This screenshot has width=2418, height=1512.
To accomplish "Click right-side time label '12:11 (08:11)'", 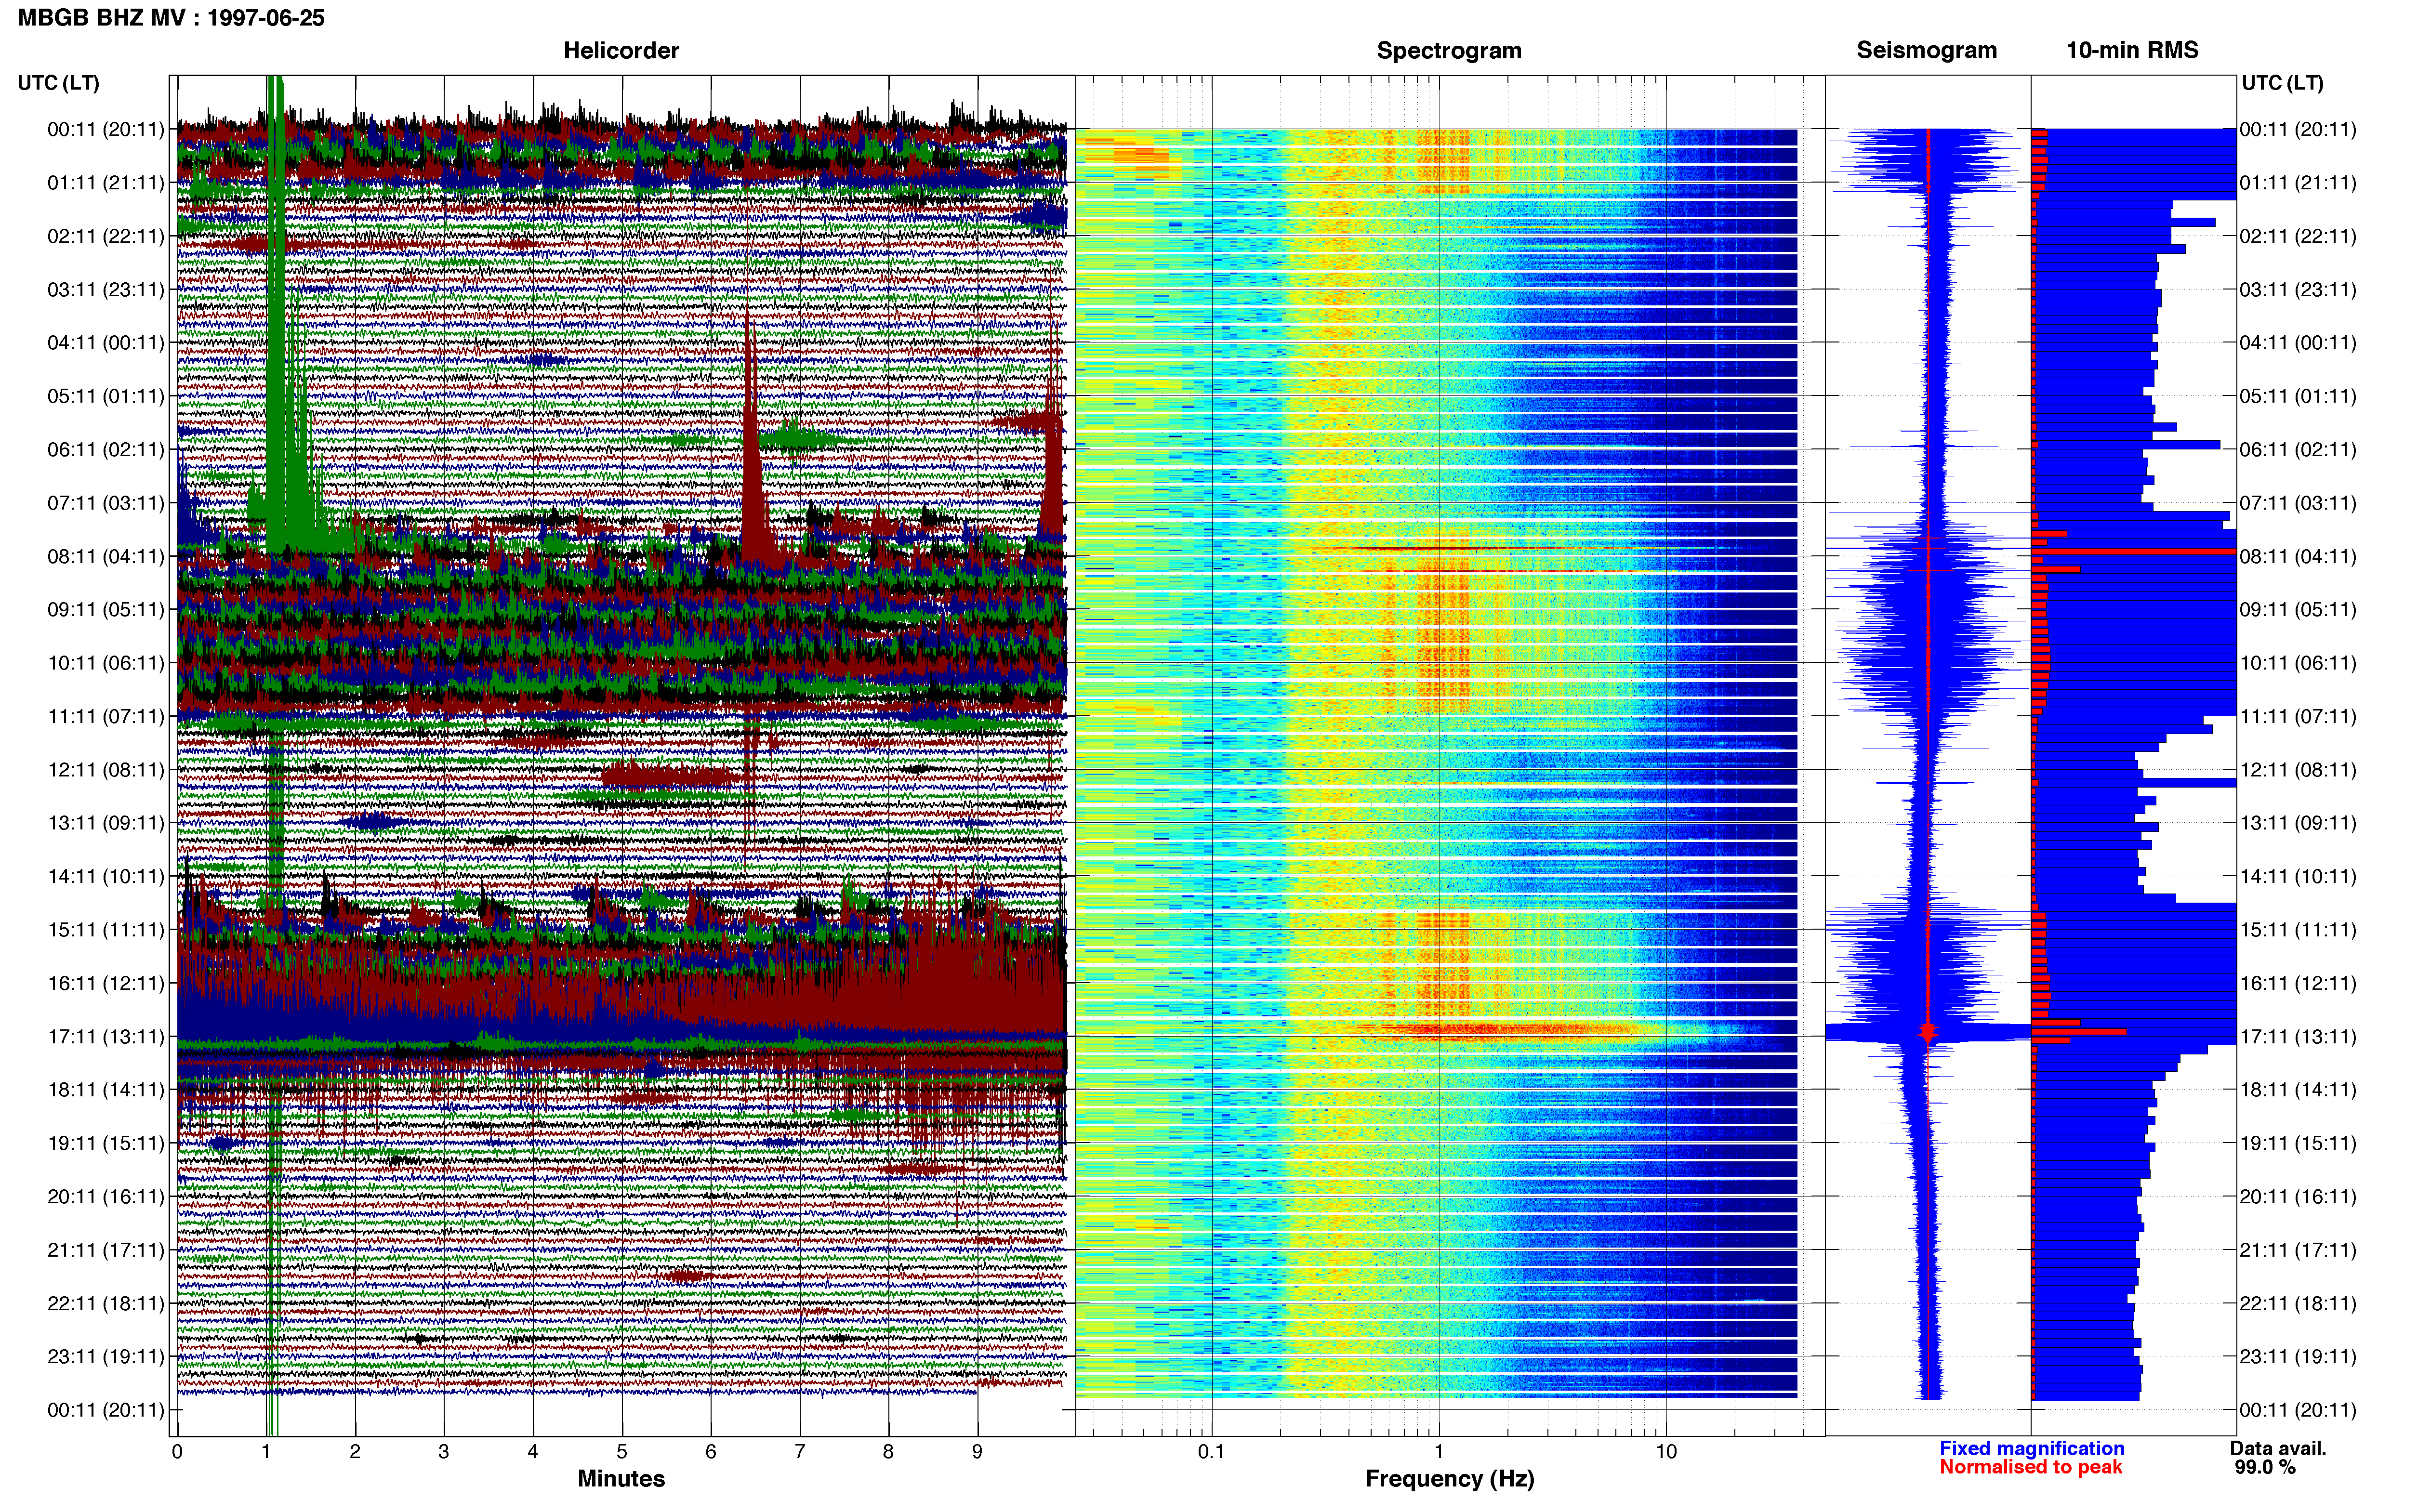I will click(x=2298, y=770).
